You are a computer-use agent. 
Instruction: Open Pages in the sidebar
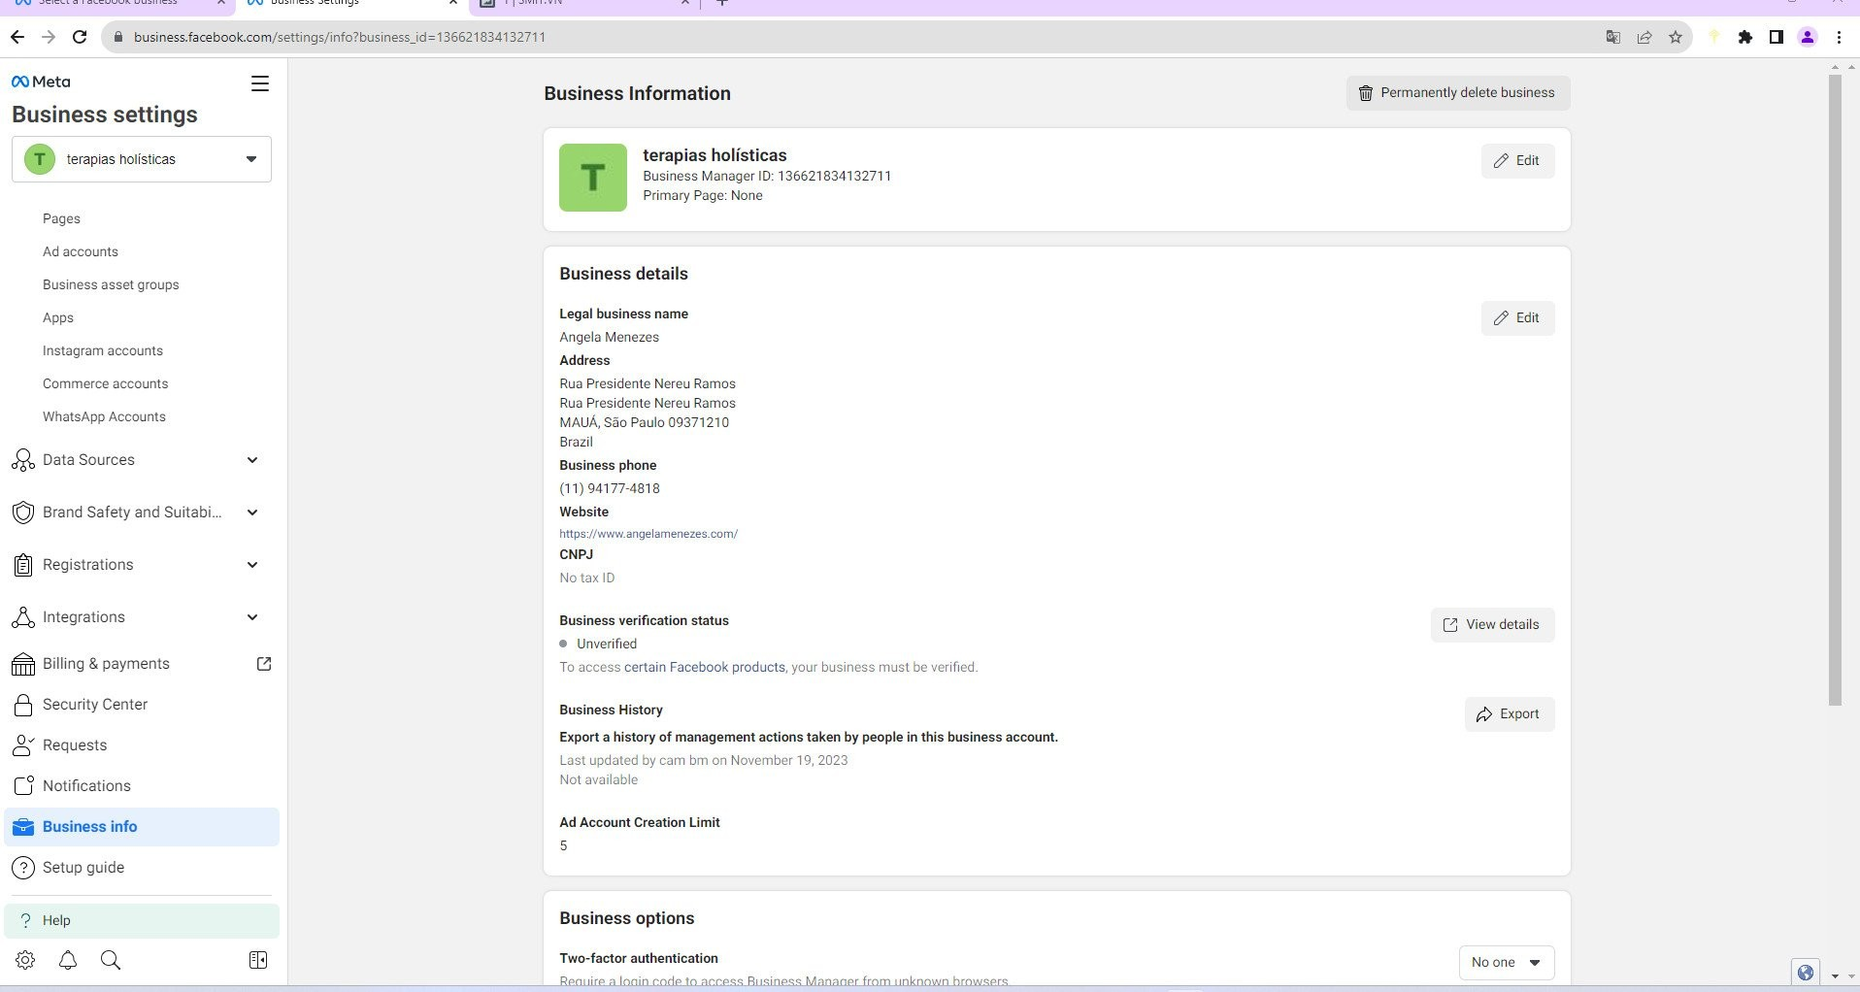(x=61, y=218)
